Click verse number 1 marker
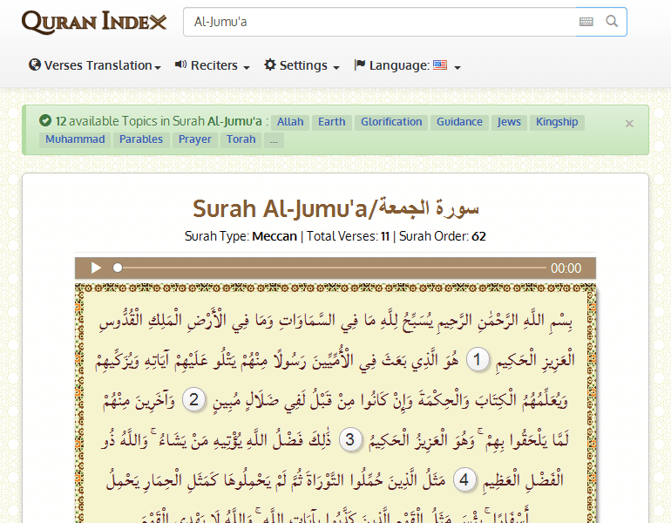The width and height of the screenshot is (671, 523). tap(477, 359)
